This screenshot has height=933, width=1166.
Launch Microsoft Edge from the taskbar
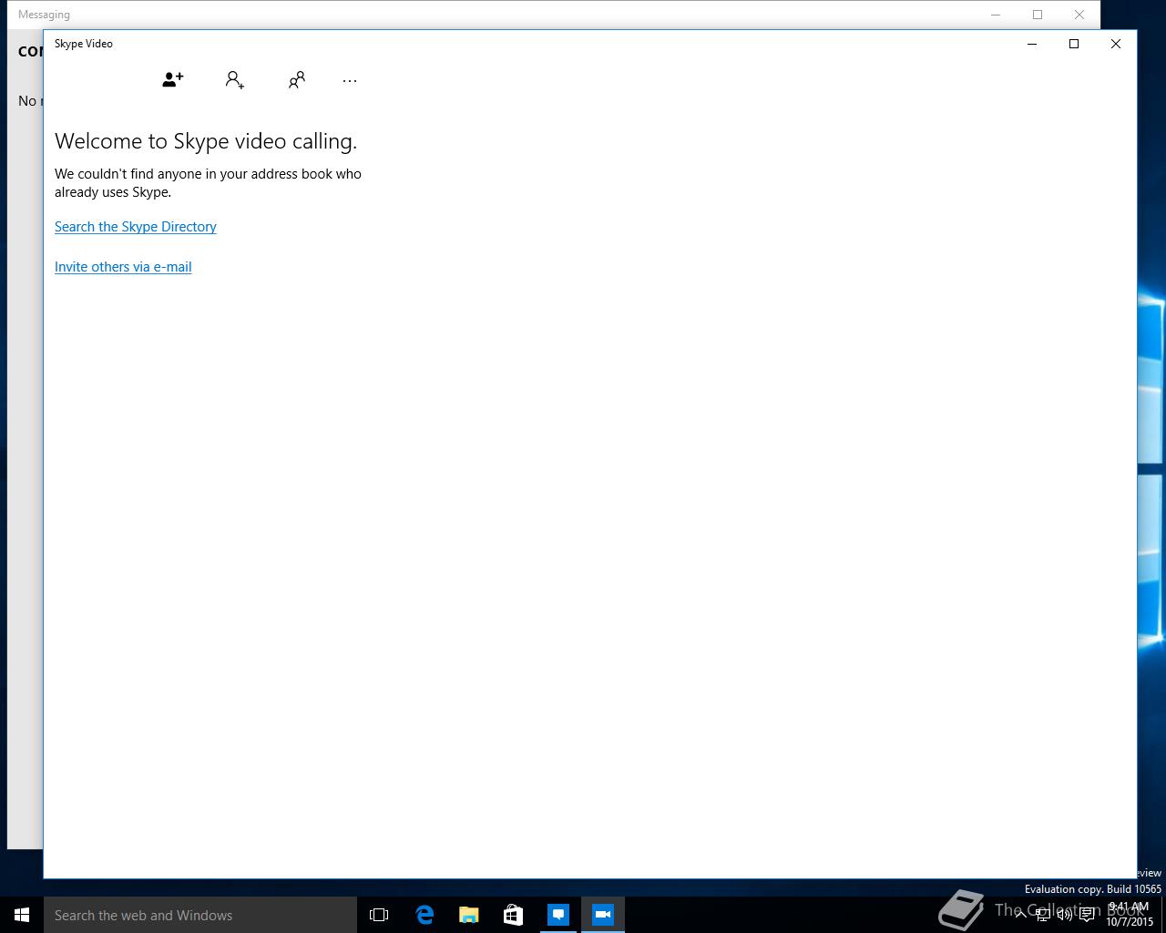pyautogui.click(x=424, y=915)
